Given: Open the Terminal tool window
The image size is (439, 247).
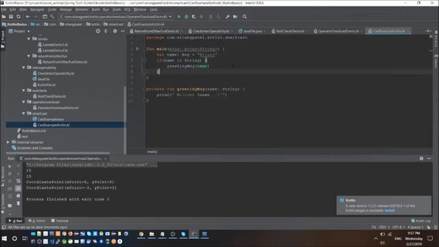Looking at the screenshot, I should point(60,221).
